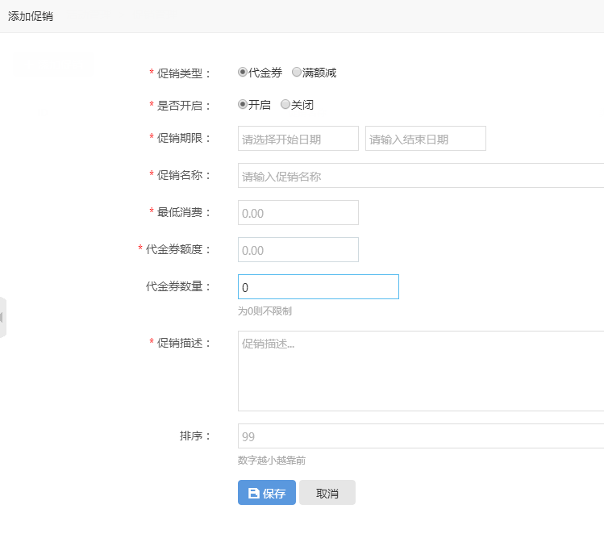This screenshot has width=604, height=538.
Task: Select the 满额减 promotion type
Action: 296,72
